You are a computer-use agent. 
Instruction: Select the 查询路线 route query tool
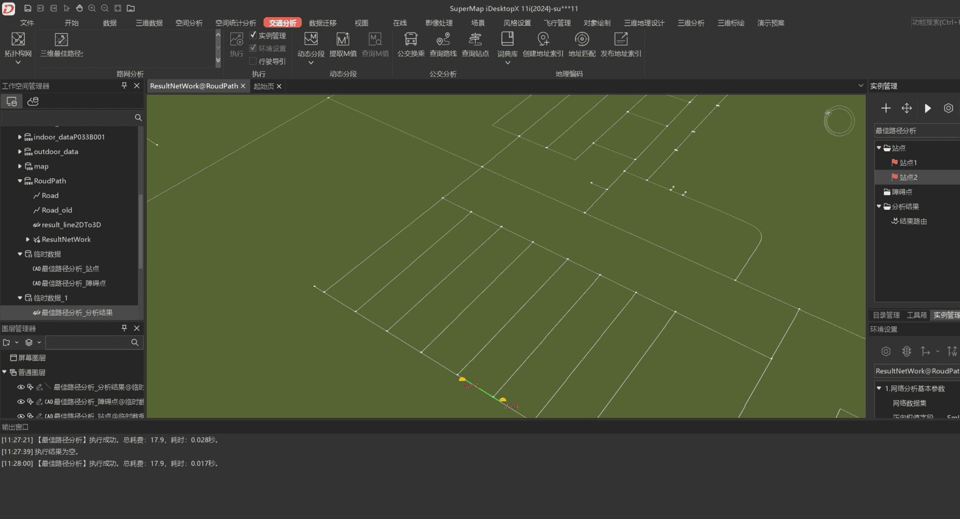[443, 40]
